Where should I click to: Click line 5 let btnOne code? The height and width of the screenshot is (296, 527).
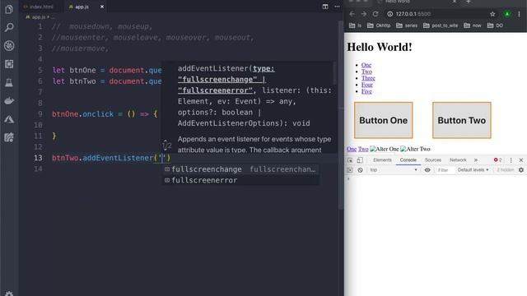107,70
